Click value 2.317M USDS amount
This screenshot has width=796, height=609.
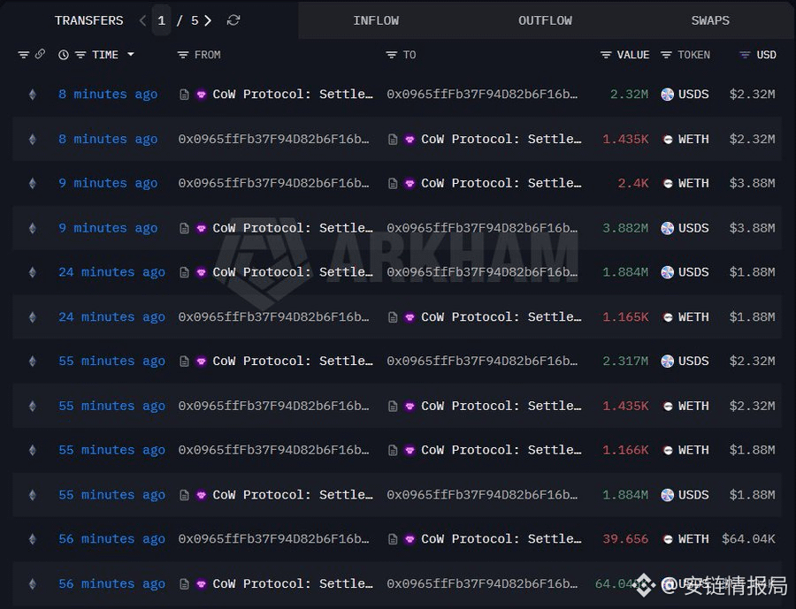[625, 362]
